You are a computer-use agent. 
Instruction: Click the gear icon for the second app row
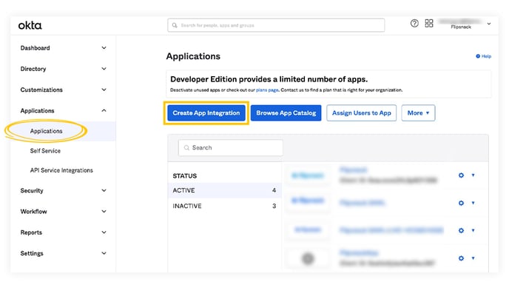click(x=461, y=203)
